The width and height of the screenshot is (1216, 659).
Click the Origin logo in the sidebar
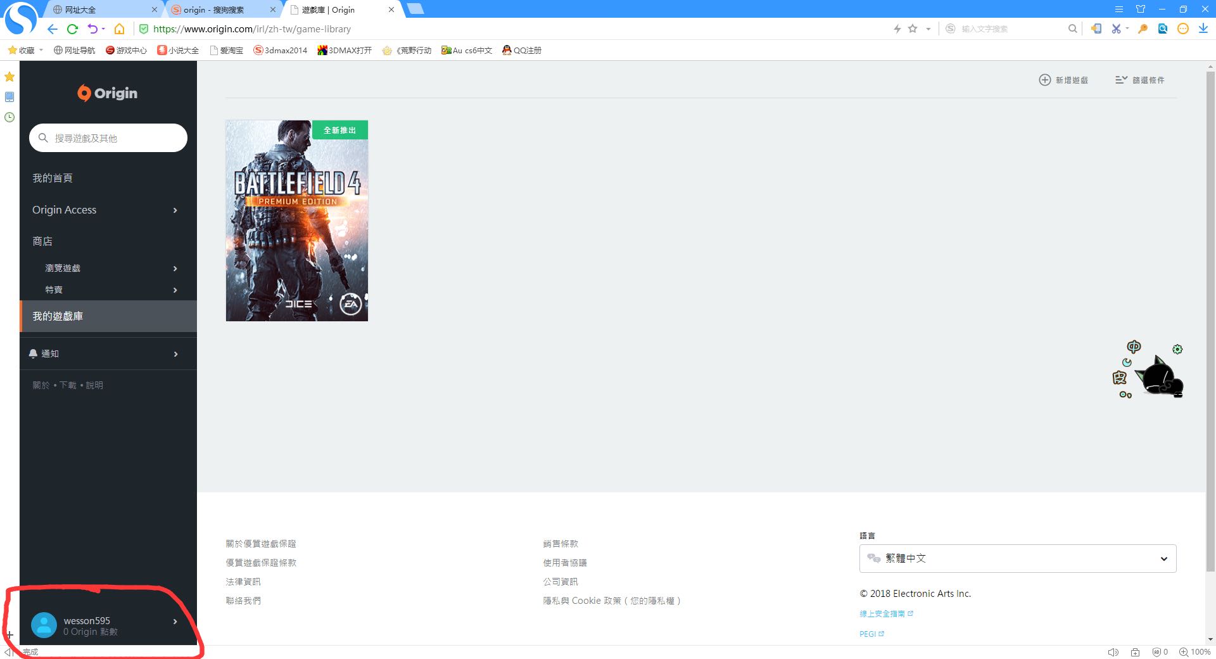(107, 93)
